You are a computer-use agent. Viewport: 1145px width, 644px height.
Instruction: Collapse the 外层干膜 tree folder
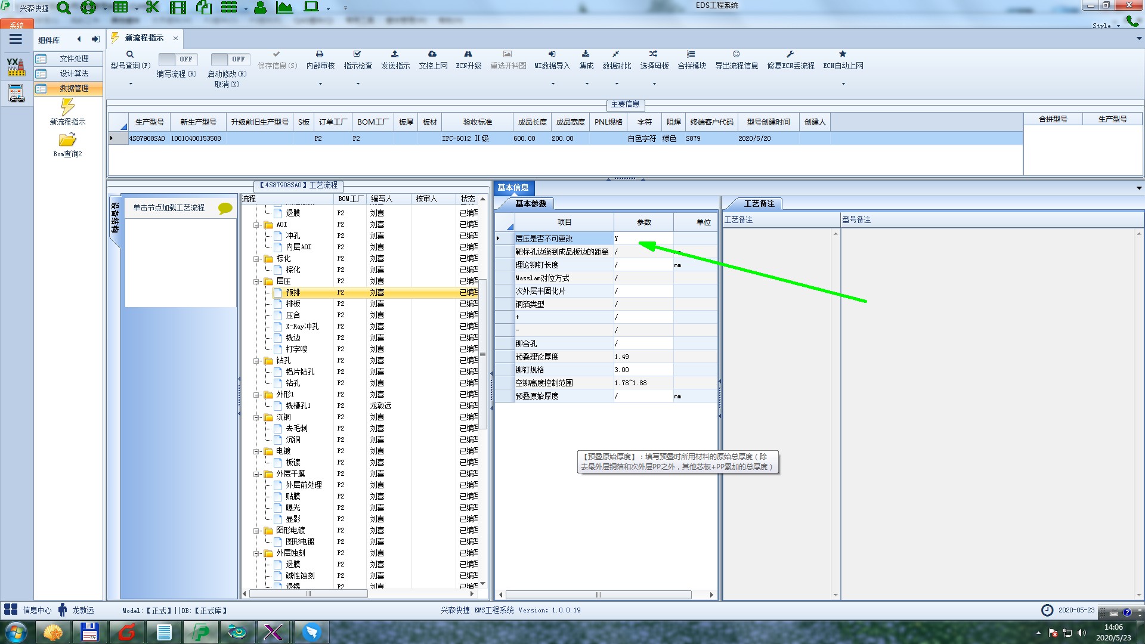pyautogui.click(x=256, y=474)
